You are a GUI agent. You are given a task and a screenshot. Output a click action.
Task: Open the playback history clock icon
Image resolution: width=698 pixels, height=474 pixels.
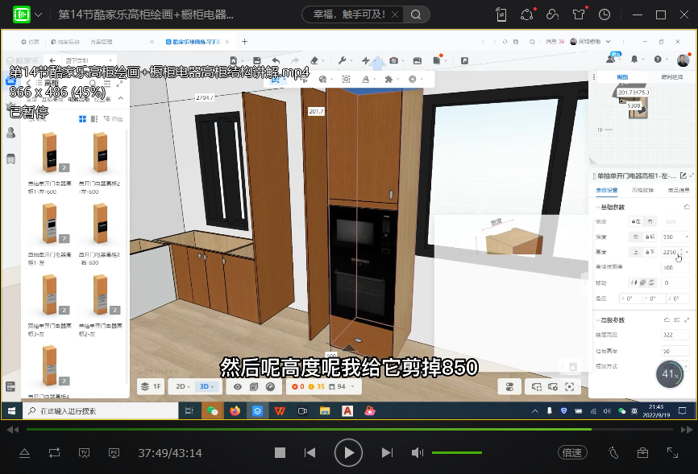pyautogui.click(x=605, y=14)
